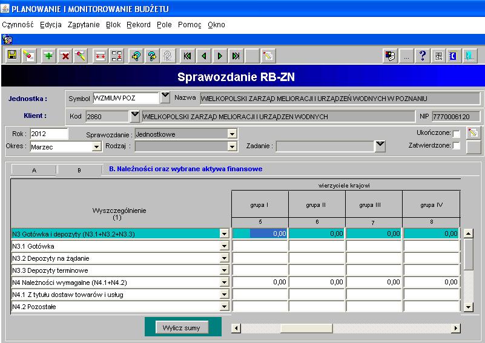Click the horizontal scrollbar thumb under the table
This screenshot has height=343, width=485.
pos(306,328)
